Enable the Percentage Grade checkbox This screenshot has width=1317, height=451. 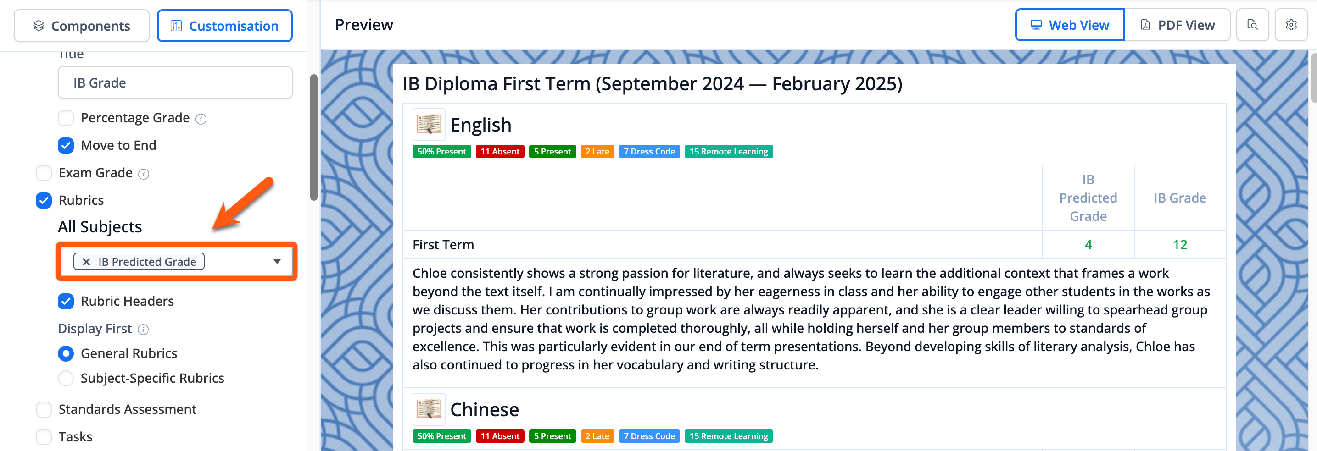point(66,118)
